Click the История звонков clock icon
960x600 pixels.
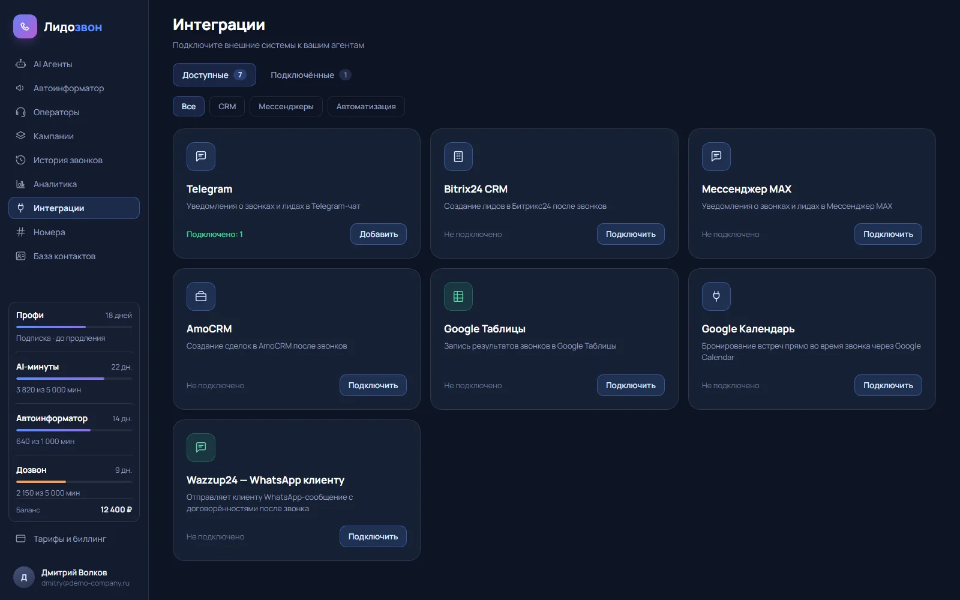click(x=20, y=160)
